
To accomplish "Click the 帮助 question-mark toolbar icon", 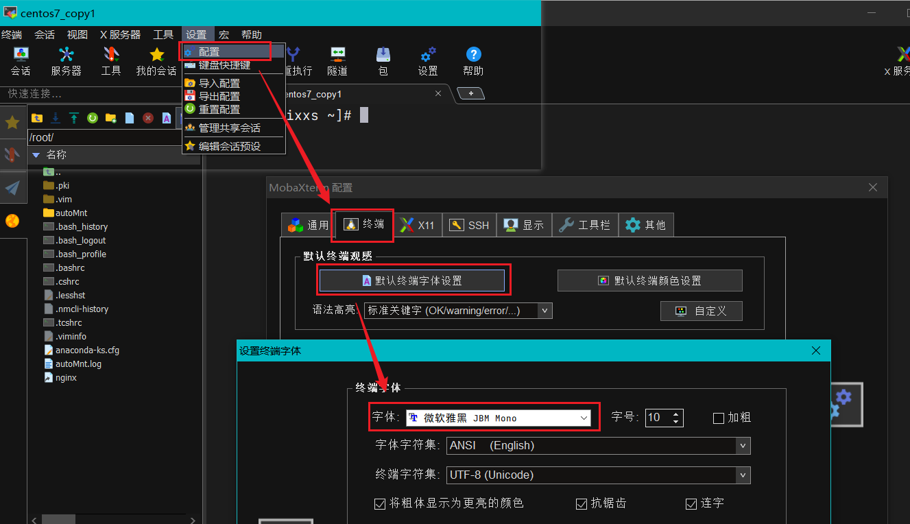I will point(473,61).
